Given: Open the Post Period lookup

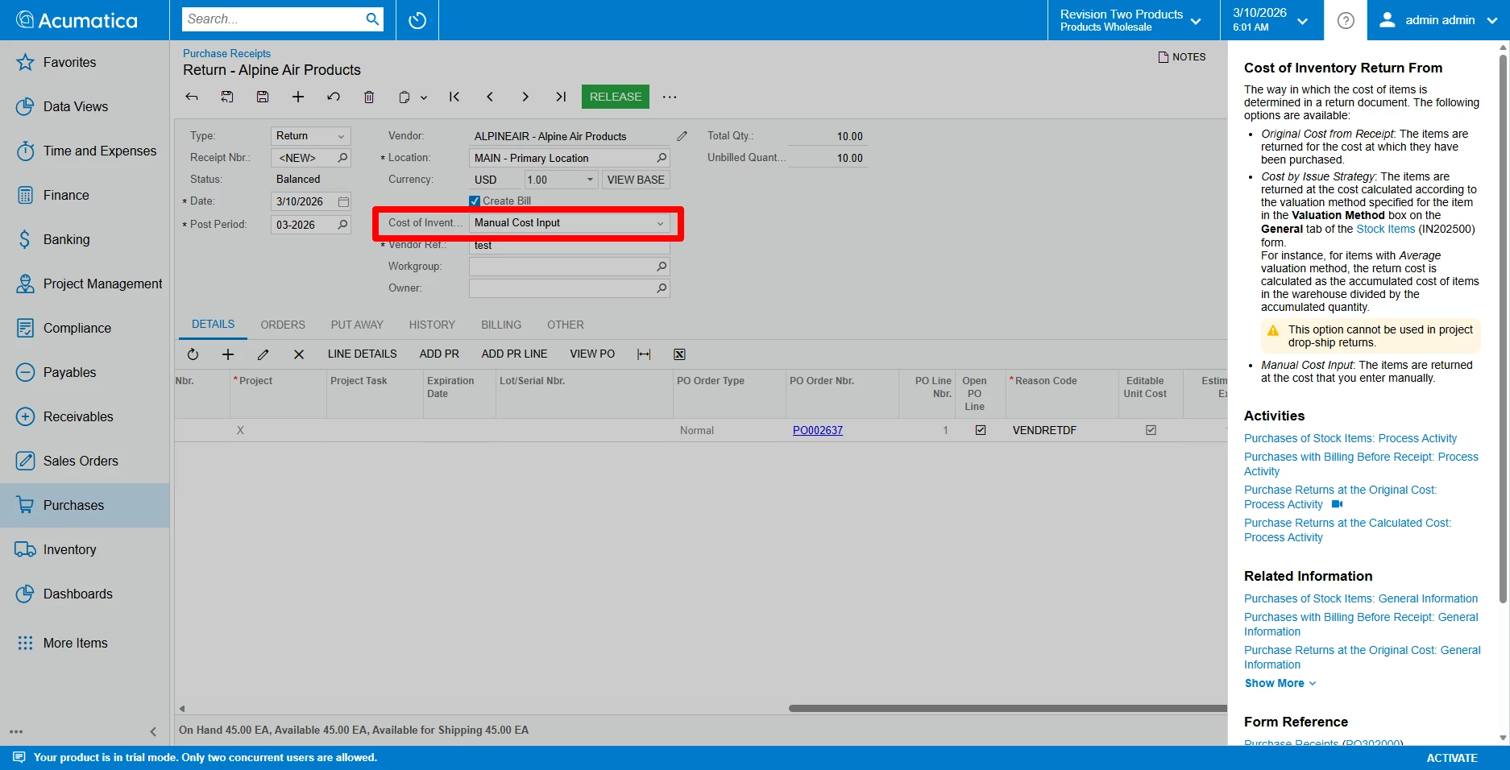Looking at the screenshot, I should (343, 225).
